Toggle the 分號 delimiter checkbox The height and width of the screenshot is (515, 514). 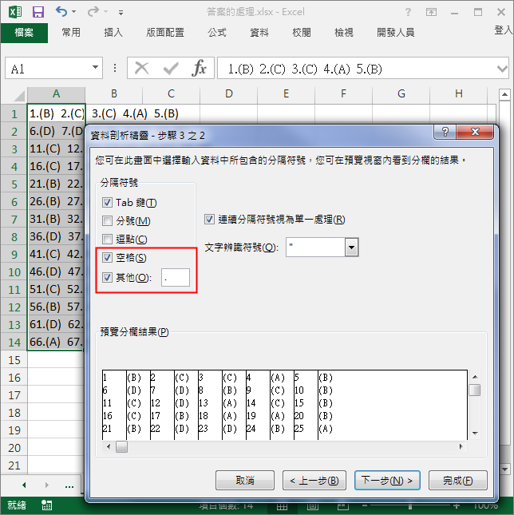pos(107,220)
